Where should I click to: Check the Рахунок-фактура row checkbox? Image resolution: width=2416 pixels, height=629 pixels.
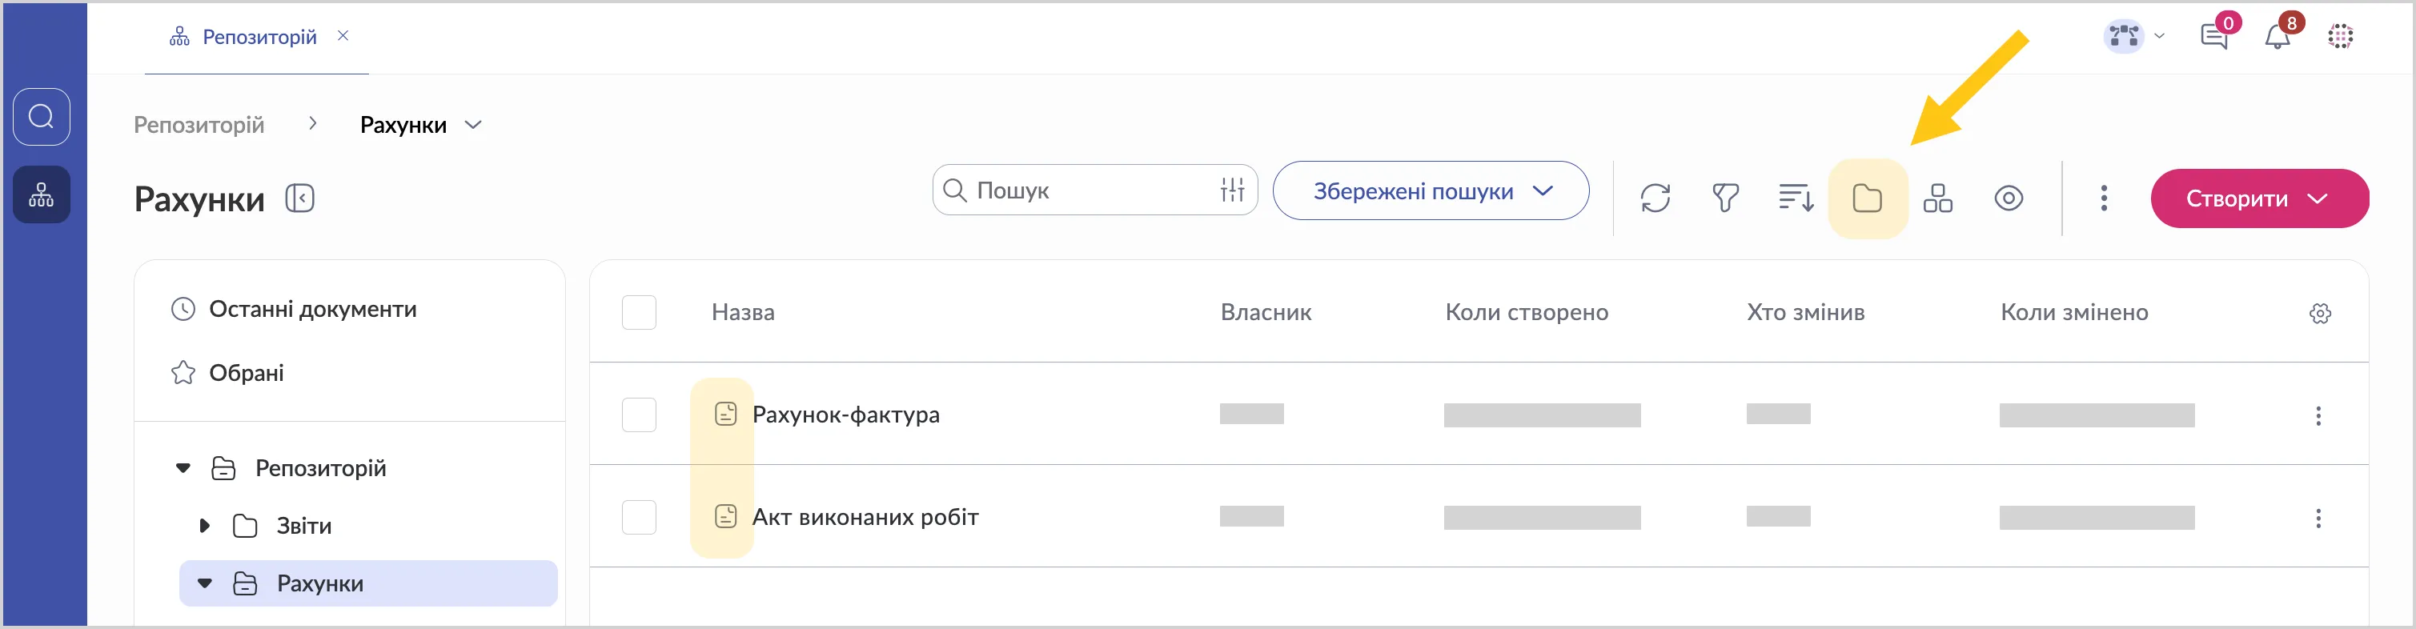tap(639, 415)
